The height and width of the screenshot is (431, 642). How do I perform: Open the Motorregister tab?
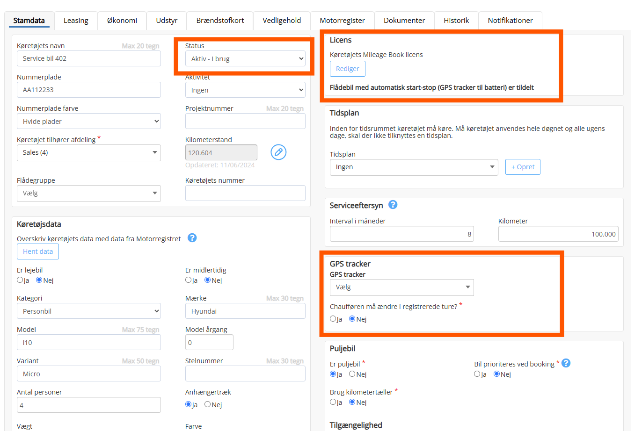coord(342,21)
